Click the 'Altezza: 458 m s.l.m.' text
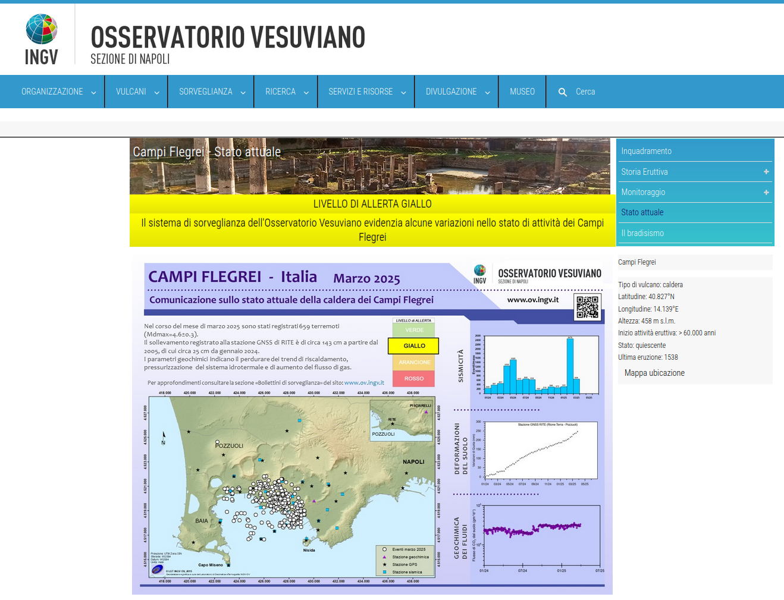The height and width of the screenshot is (600, 784). pyautogui.click(x=647, y=321)
